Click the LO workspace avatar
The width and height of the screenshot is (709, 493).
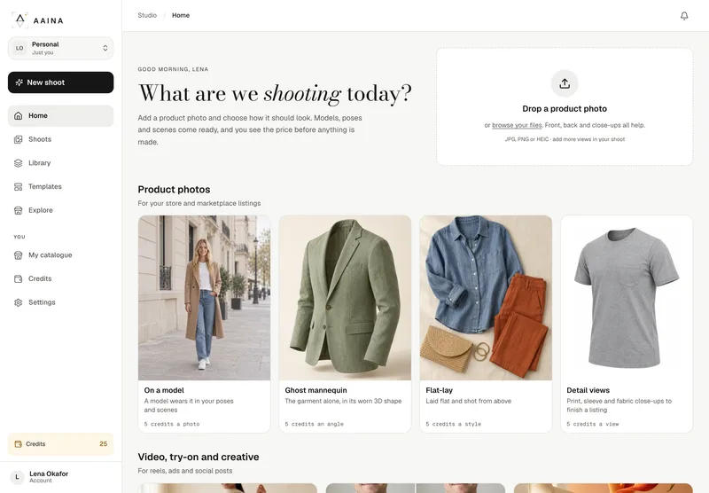coord(19,48)
